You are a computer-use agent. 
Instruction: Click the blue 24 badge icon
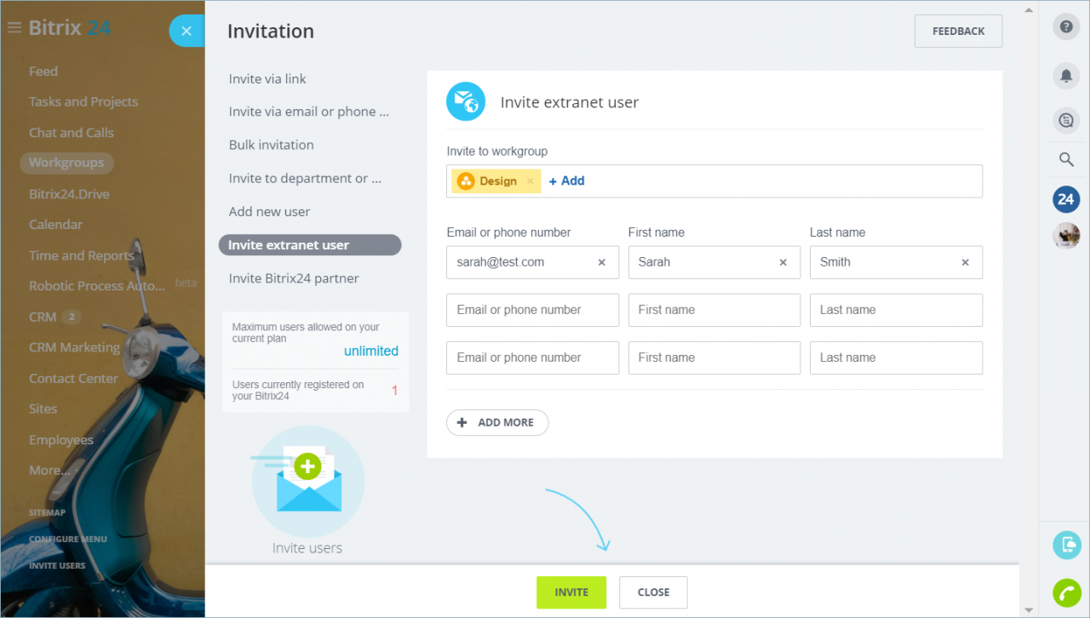point(1066,199)
